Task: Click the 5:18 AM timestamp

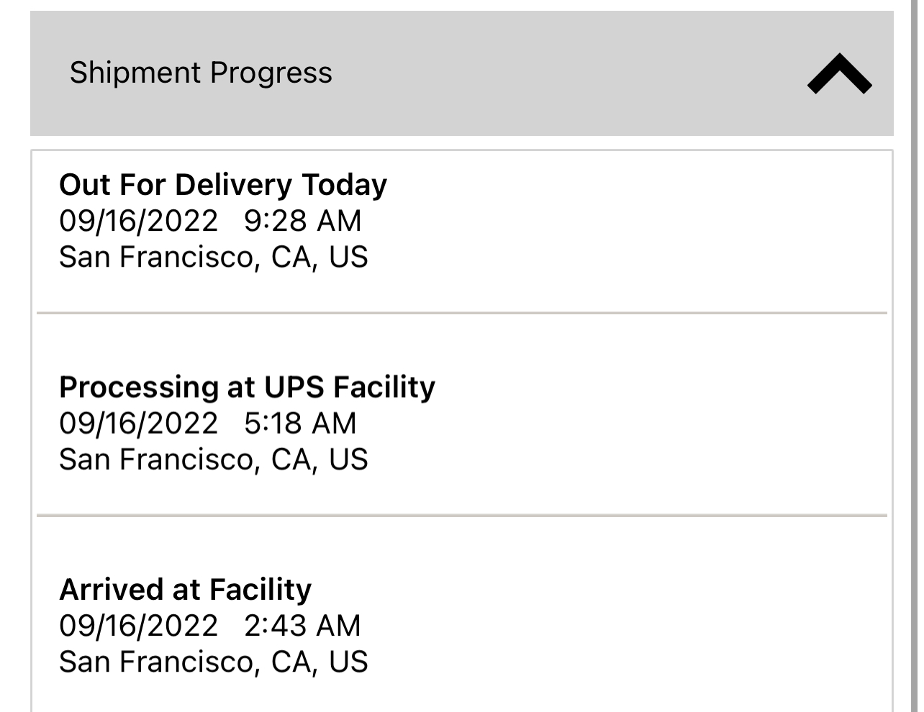Action: click(x=300, y=423)
